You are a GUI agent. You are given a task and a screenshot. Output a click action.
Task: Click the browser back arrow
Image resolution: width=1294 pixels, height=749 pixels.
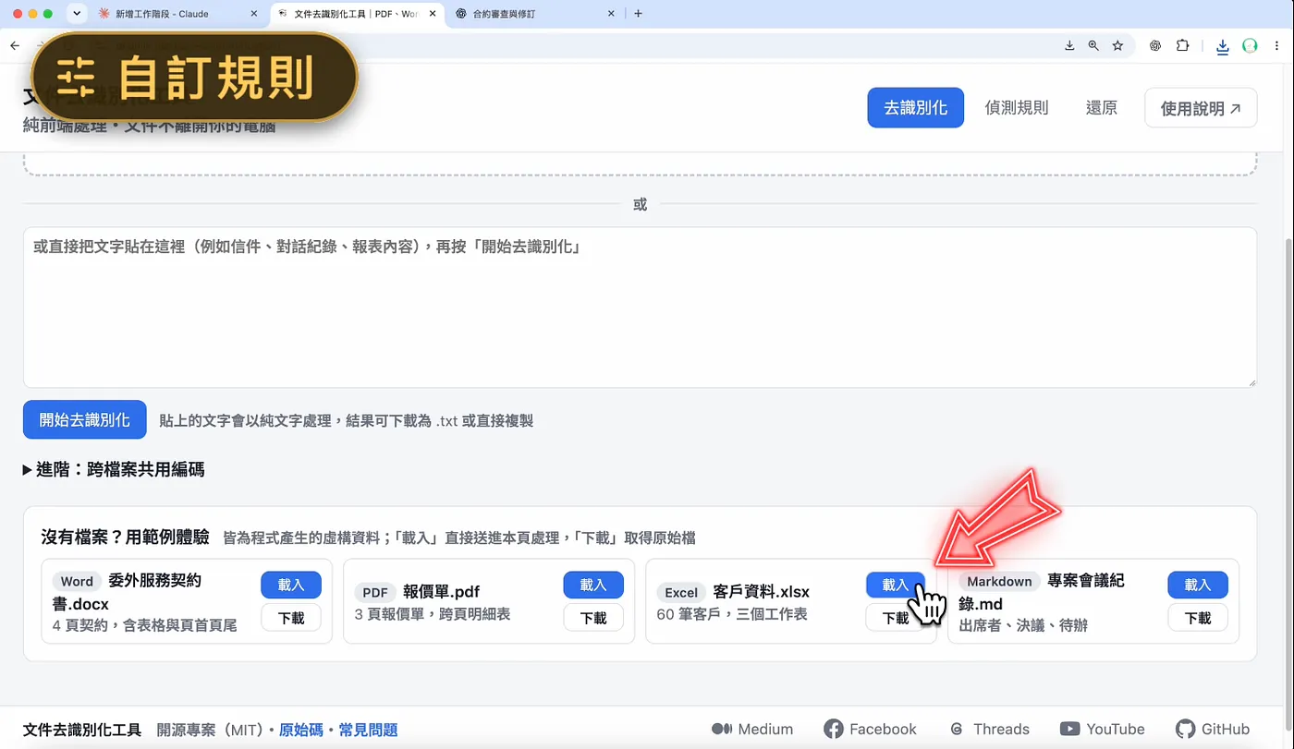15,45
